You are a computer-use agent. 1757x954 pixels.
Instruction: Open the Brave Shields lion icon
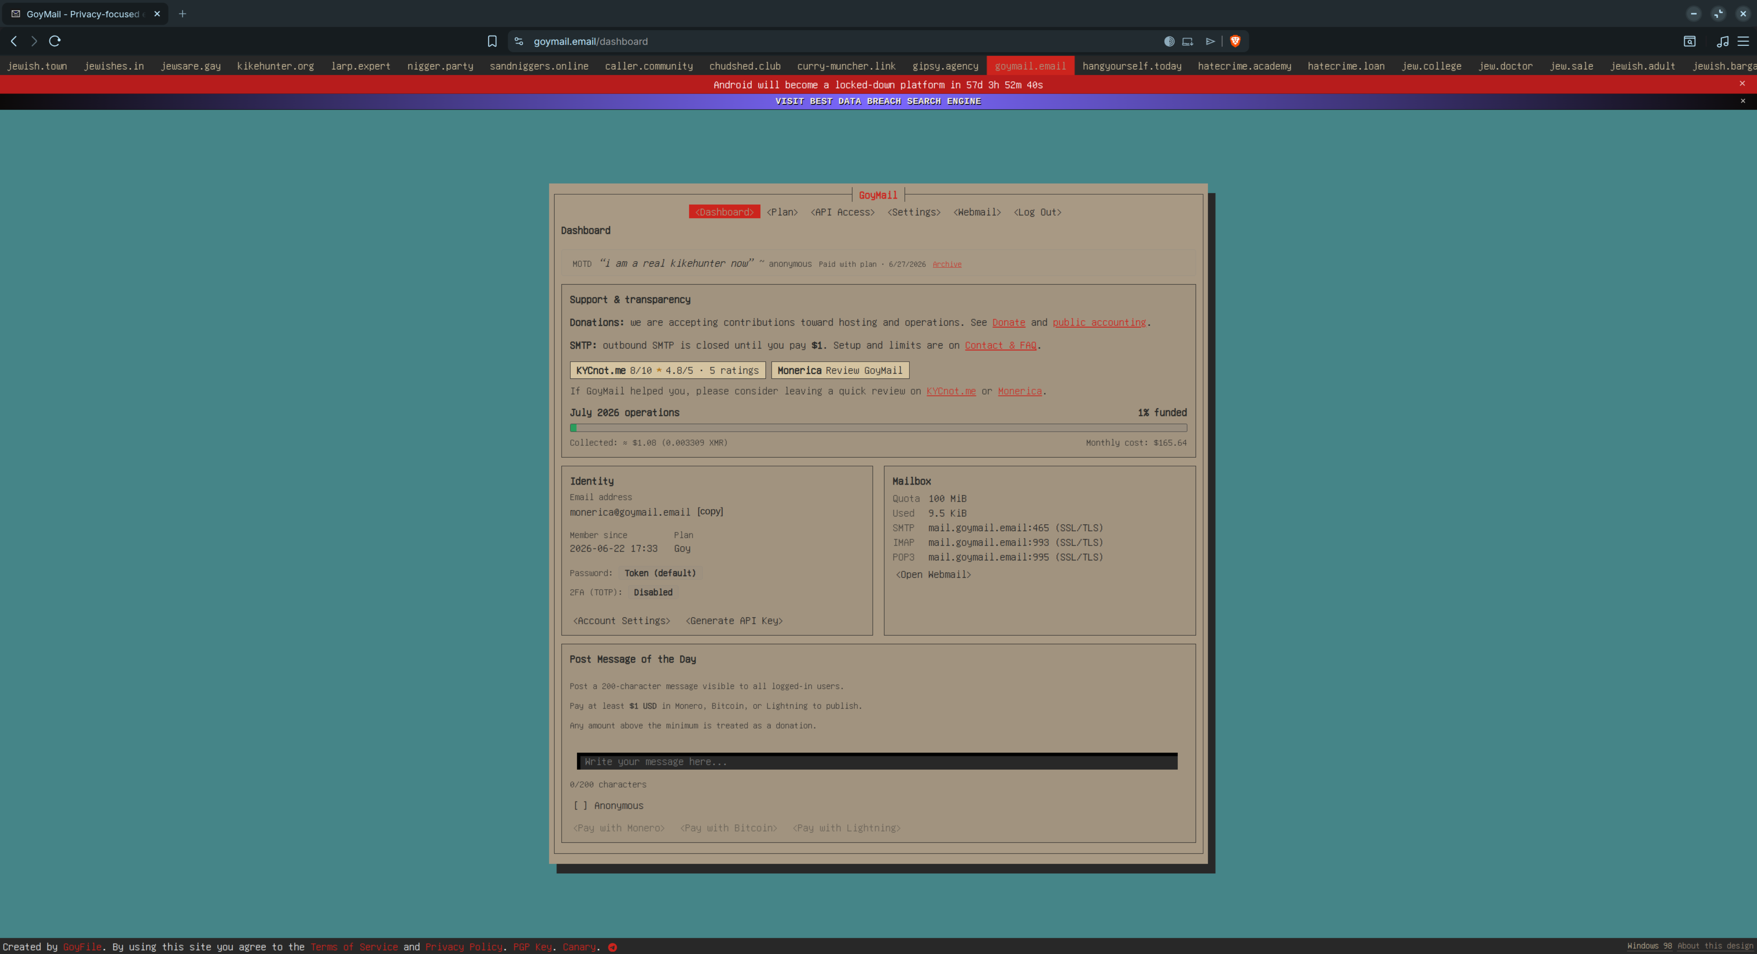tap(1235, 42)
